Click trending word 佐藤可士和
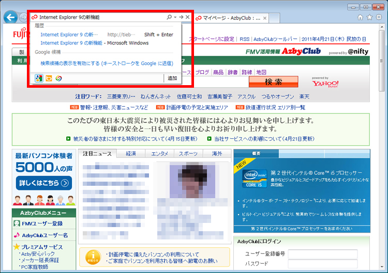The width and height of the screenshot is (388, 273). [x=189, y=97]
